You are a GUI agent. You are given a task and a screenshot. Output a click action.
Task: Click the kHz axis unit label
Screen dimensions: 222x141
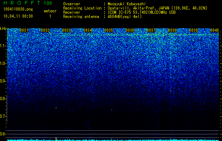pyautogui.click(x=3, y=29)
